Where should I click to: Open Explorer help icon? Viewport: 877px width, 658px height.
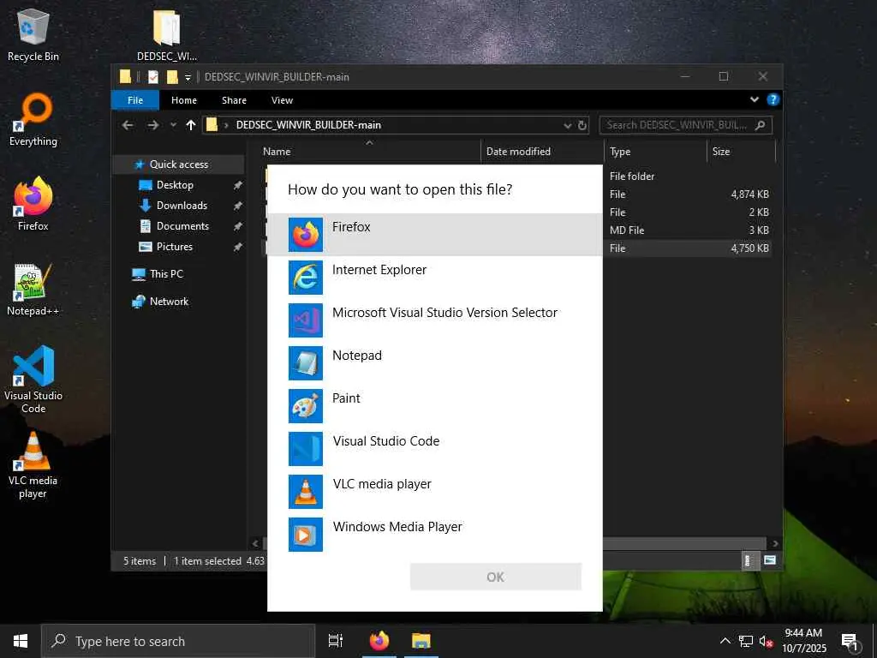point(773,99)
